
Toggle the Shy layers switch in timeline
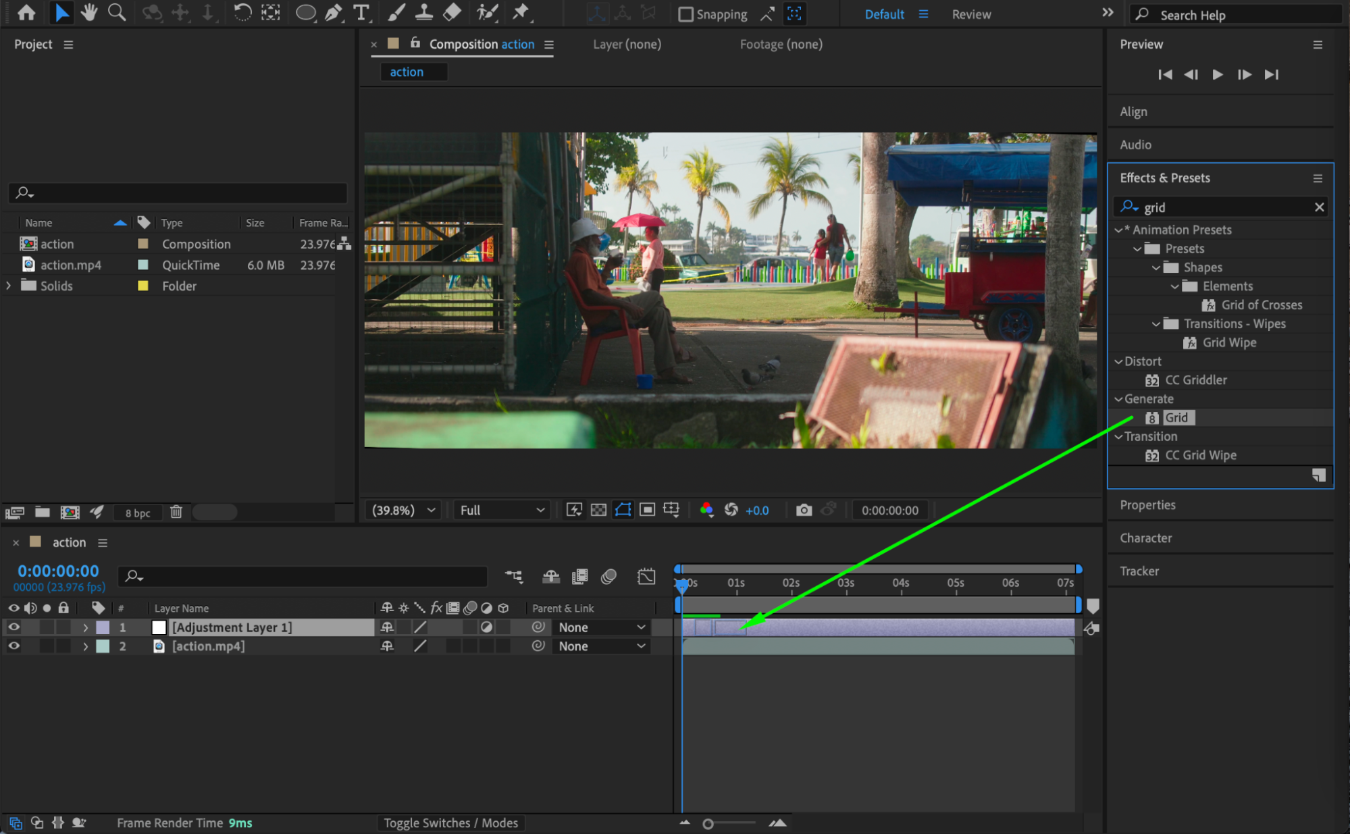point(551,576)
